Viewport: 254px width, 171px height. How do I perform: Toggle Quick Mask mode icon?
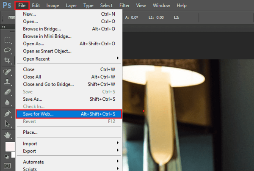coord(7,165)
